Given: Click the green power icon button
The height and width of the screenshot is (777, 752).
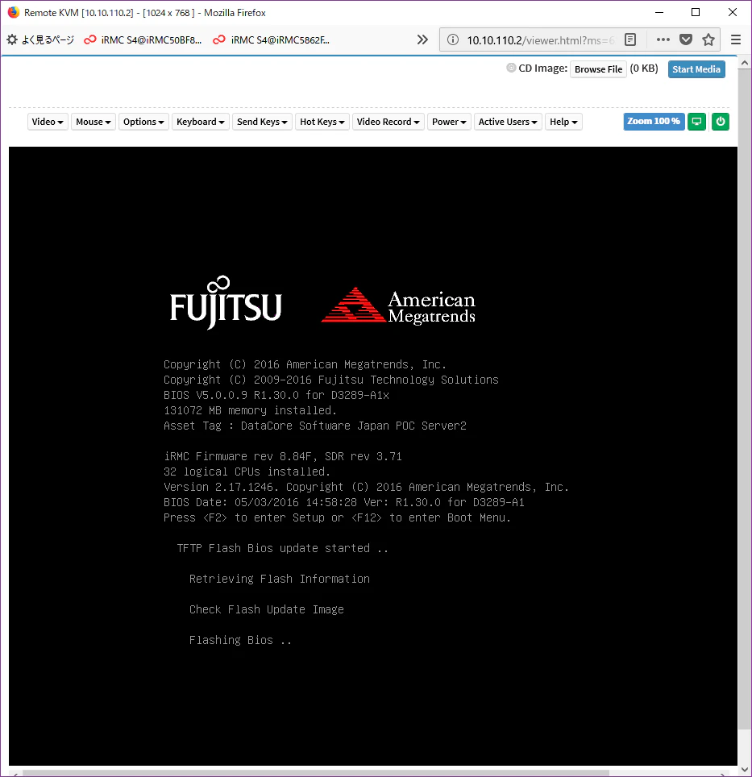Looking at the screenshot, I should pyautogui.click(x=721, y=122).
